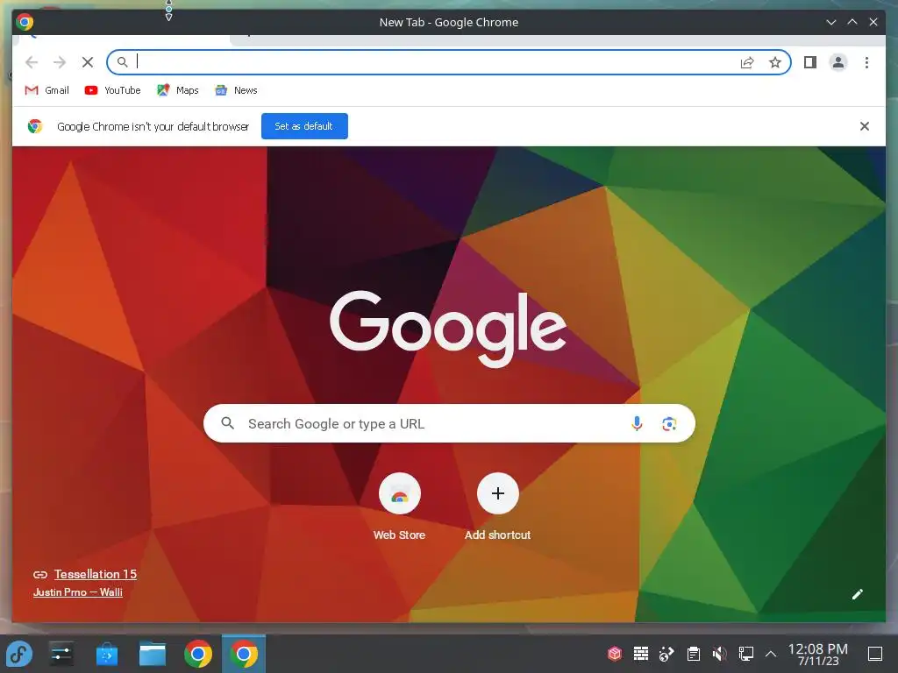898x673 pixels.
Task: Maximize Chrome window with up chevron
Action: click(x=852, y=22)
